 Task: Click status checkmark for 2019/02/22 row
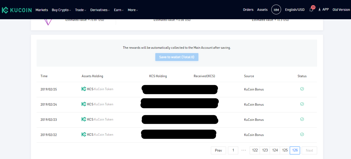click(x=302, y=134)
